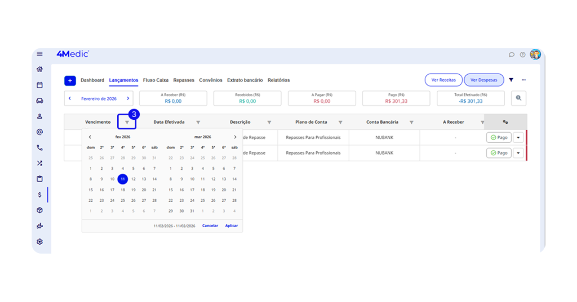The height and width of the screenshot is (302, 577).
Task: Toggle the first row's Pago status
Action: [x=499, y=137]
